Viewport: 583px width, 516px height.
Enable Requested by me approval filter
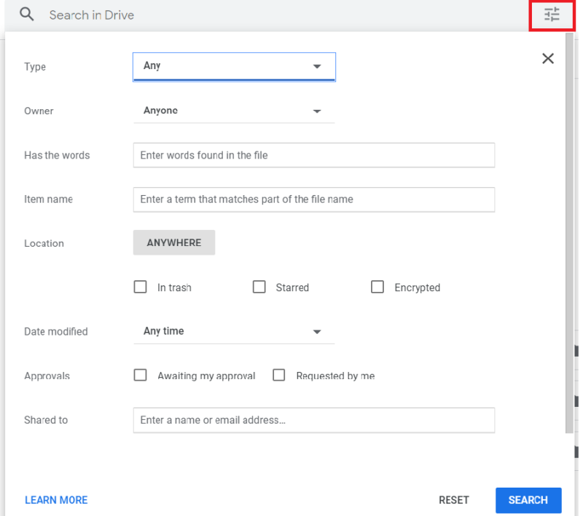coord(278,375)
